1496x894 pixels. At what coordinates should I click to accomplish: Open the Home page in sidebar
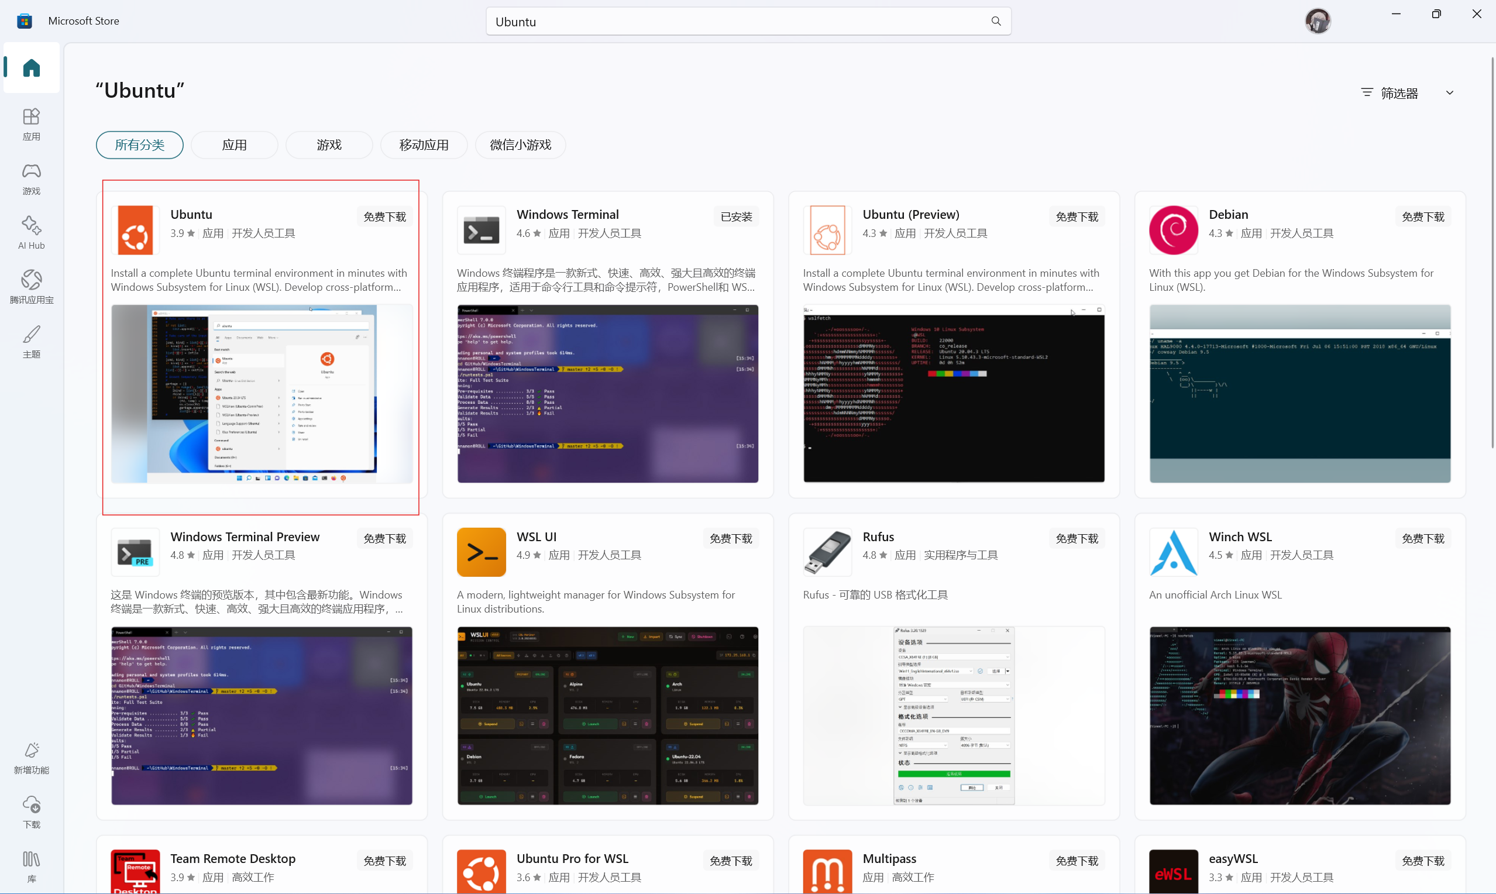pyautogui.click(x=32, y=67)
